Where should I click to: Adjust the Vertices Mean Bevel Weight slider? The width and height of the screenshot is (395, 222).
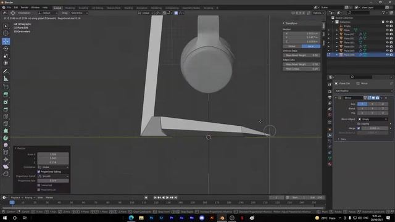click(302, 55)
